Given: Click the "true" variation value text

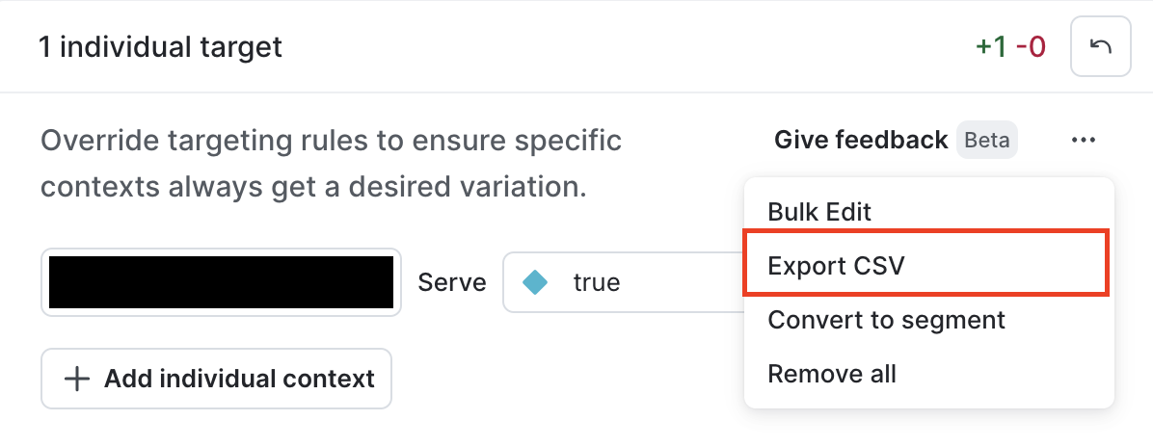Looking at the screenshot, I should (596, 282).
